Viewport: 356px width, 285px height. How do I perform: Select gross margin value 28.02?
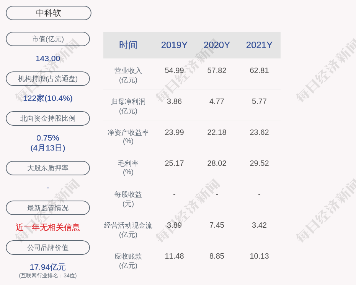click(217, 164)
